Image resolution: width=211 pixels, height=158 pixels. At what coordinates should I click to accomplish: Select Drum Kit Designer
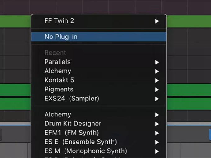(99, 124)
